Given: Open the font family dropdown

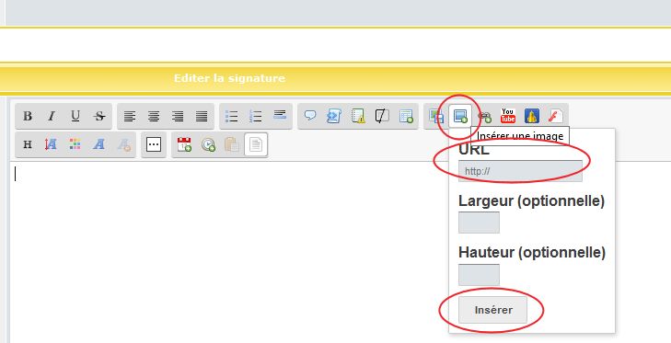Looking at the screenshot, I should coord(98,144).
